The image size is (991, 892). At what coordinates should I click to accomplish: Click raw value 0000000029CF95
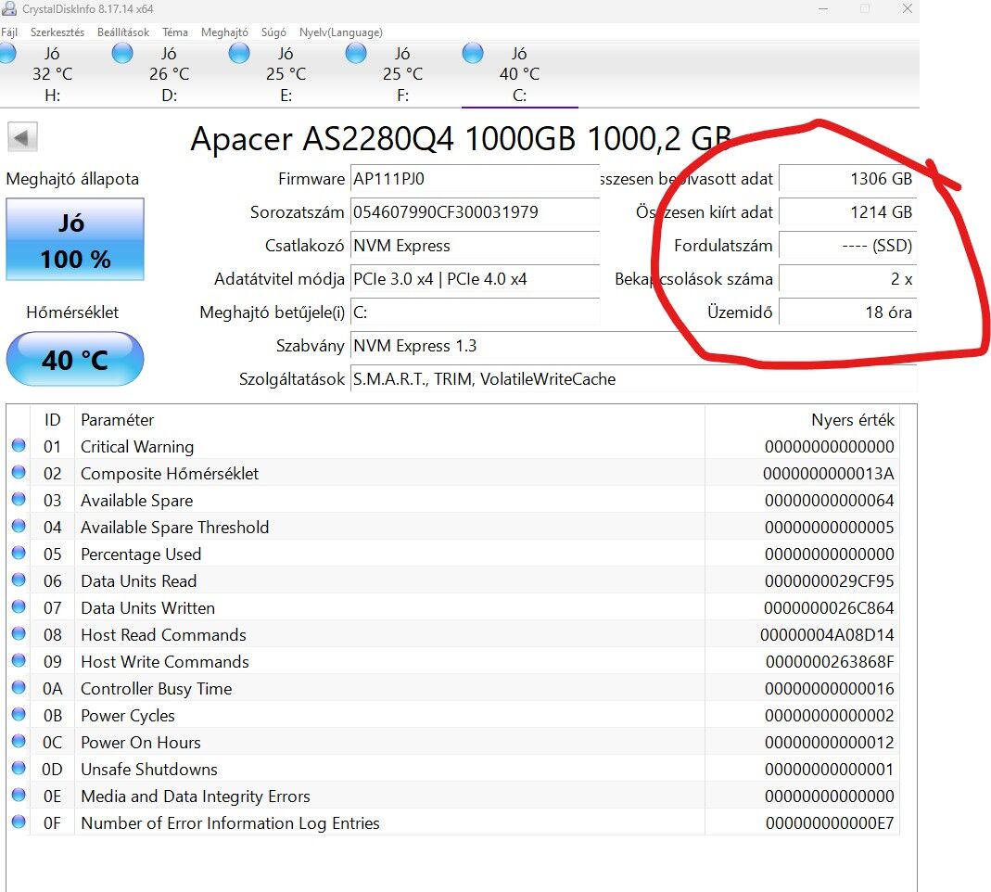829,581
